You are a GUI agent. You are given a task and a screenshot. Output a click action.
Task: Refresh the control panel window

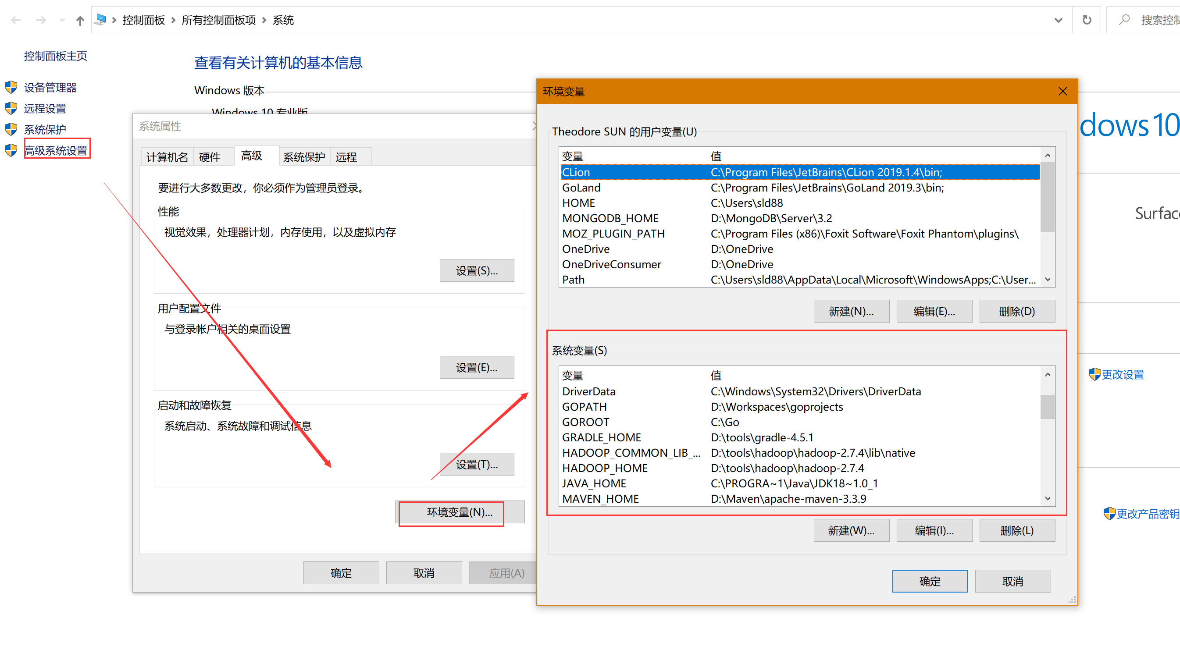point(1087,20)
